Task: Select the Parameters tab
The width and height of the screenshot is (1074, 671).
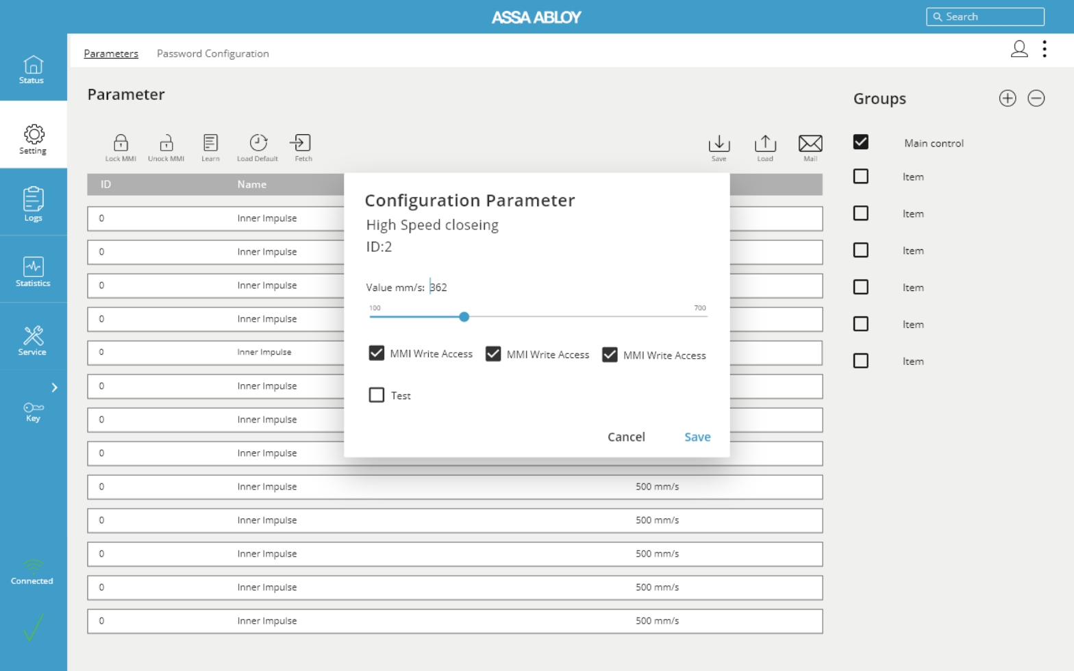Action: tap(111, 53)
